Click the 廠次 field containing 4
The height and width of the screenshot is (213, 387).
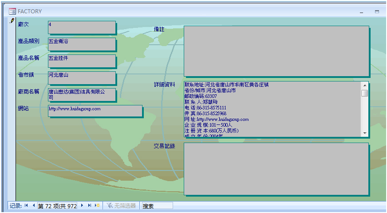tap(82, 27)
